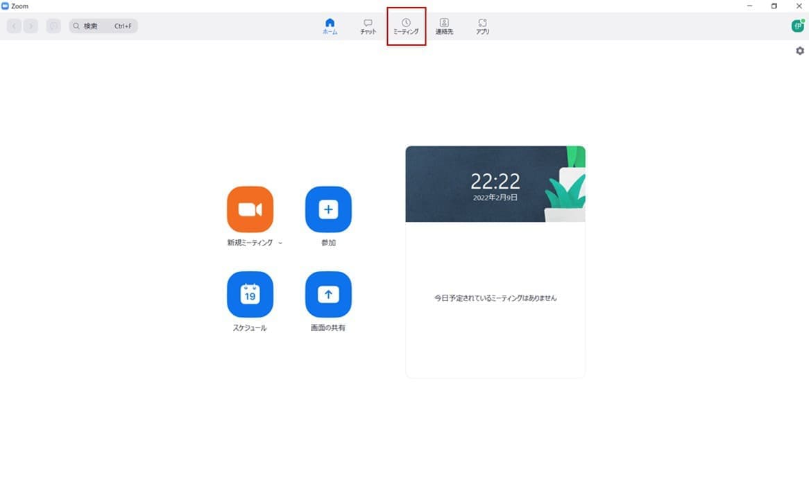Go back using the left arrow button
Image resolution: width=809 pixels, height=482 pixels.
click(14, 26)
